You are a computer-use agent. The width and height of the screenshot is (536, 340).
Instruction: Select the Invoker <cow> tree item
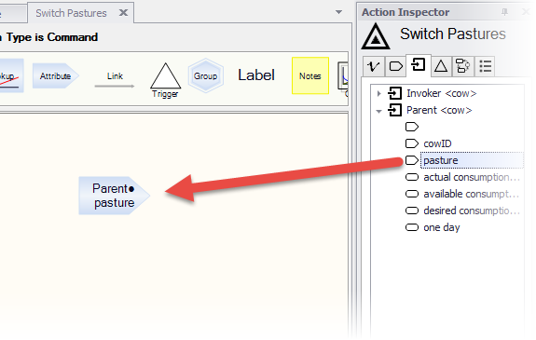coord(441,93)
